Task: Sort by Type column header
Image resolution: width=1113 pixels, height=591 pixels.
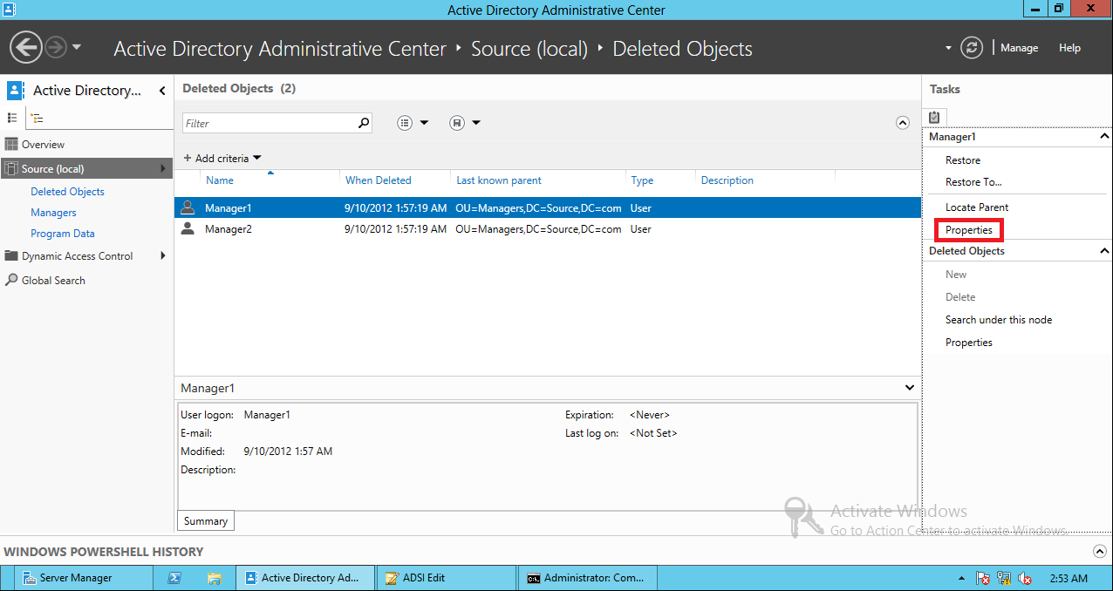Action: [x=642, y=180]
